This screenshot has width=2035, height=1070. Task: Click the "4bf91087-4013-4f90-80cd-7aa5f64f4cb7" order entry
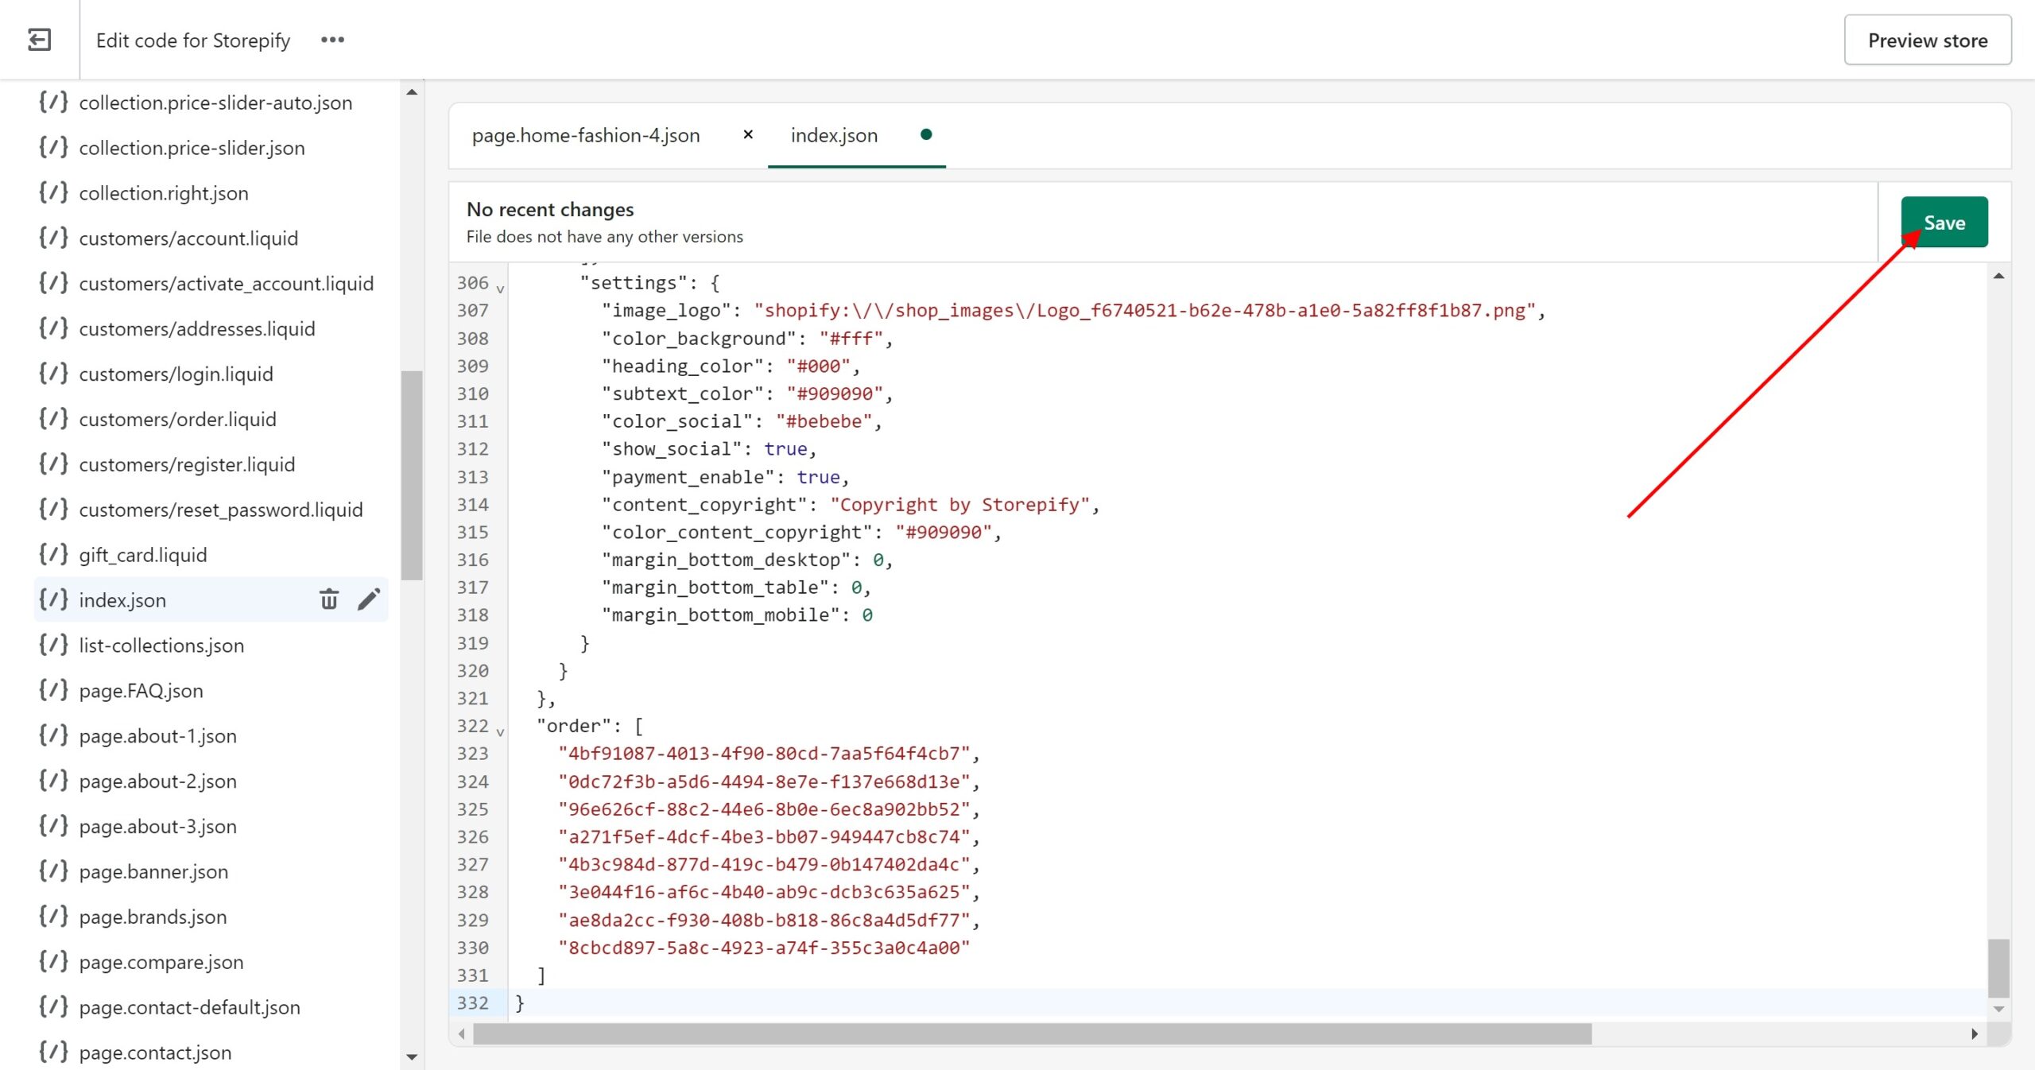(764, 754)
